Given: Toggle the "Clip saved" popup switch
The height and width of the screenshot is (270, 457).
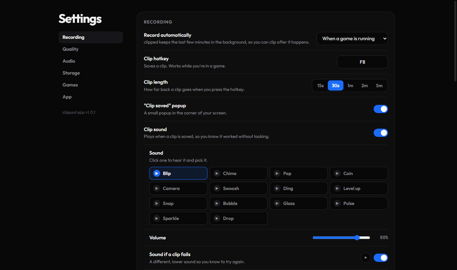Looking at the screenshot, I should point(381,109).
